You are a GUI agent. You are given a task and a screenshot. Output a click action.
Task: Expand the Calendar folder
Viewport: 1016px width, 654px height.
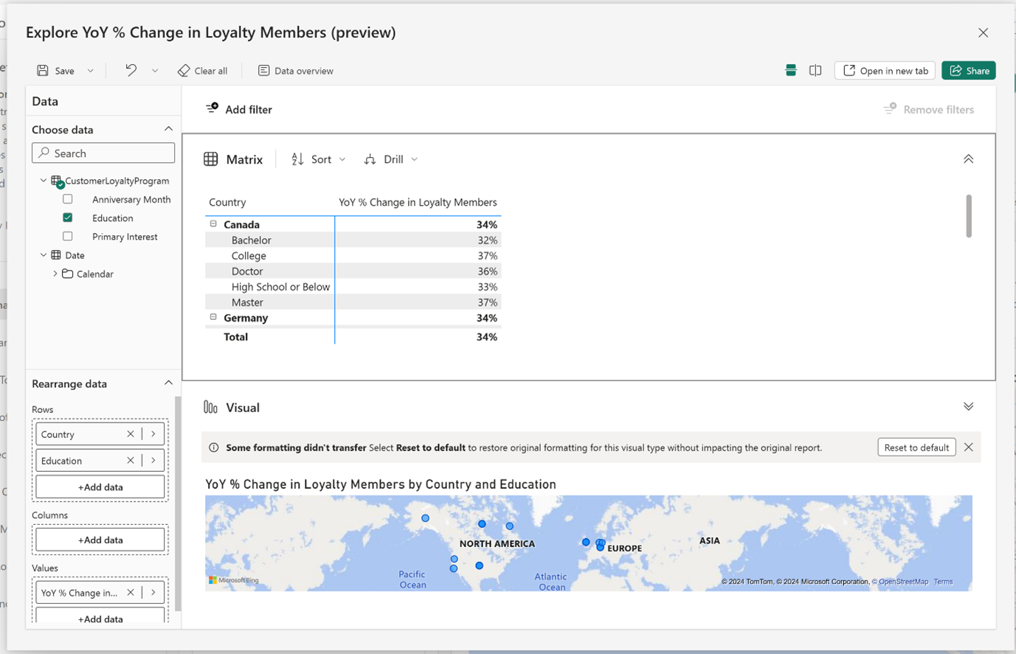(x=55, y=274)
